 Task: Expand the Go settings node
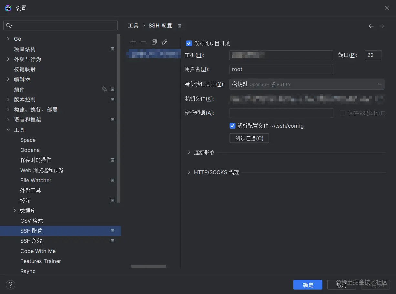8,39
